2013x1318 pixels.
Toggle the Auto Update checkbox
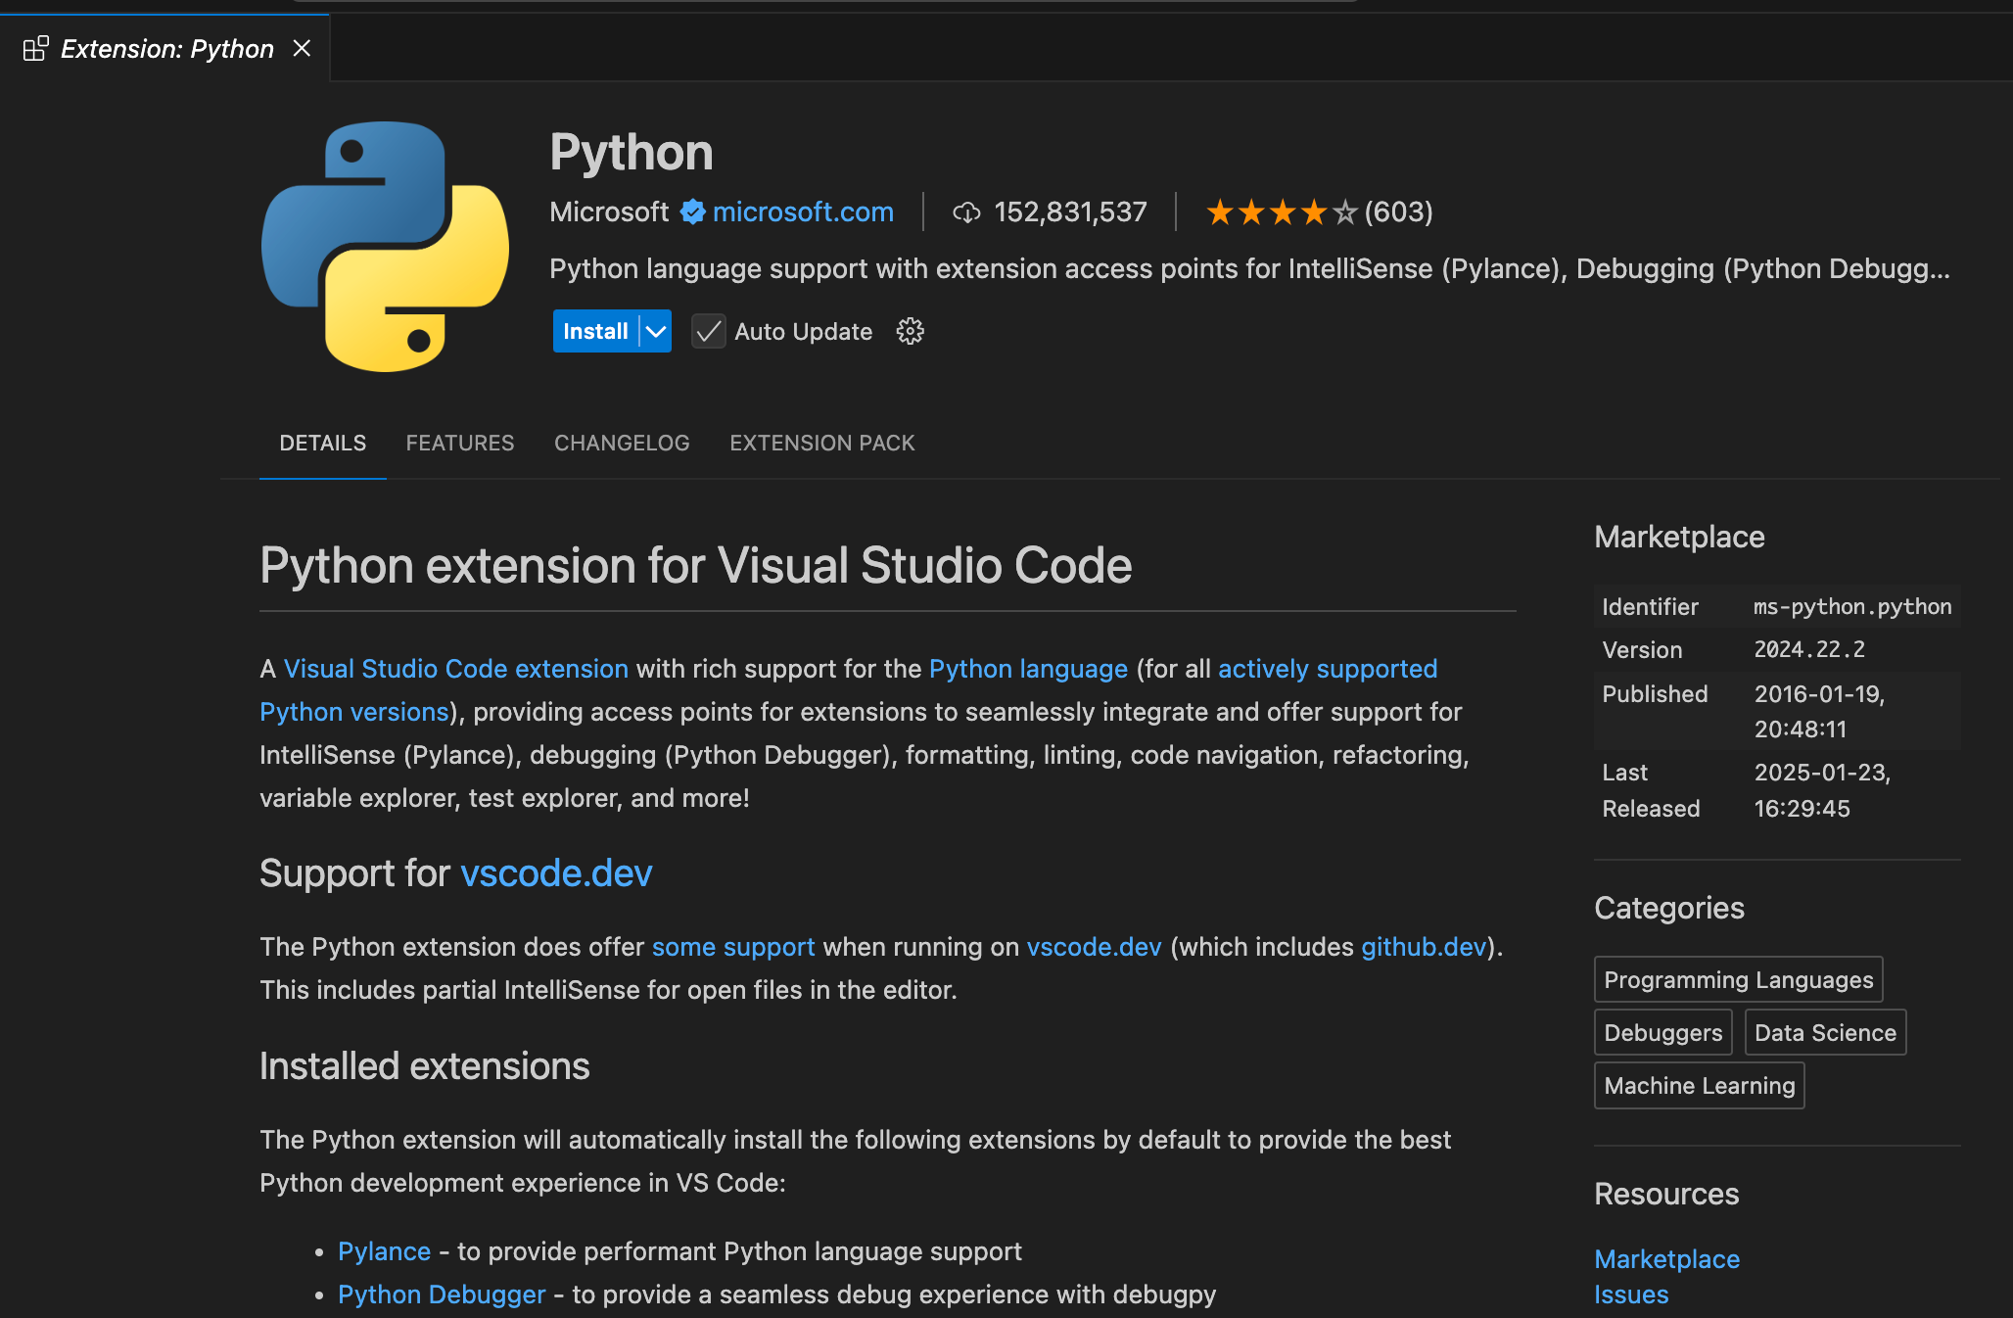click(708, 332)
